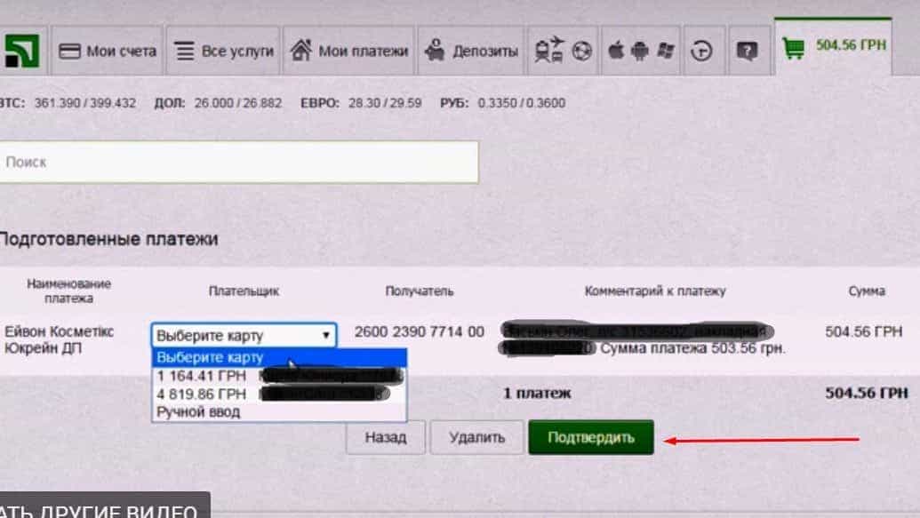The width and height of the screenshot is (920, 518).
Task: Click the green Подтвердить button
Action: (591, 437)
